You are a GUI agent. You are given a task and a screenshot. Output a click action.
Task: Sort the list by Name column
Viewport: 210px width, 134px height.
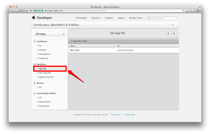[x=92, y=46]
